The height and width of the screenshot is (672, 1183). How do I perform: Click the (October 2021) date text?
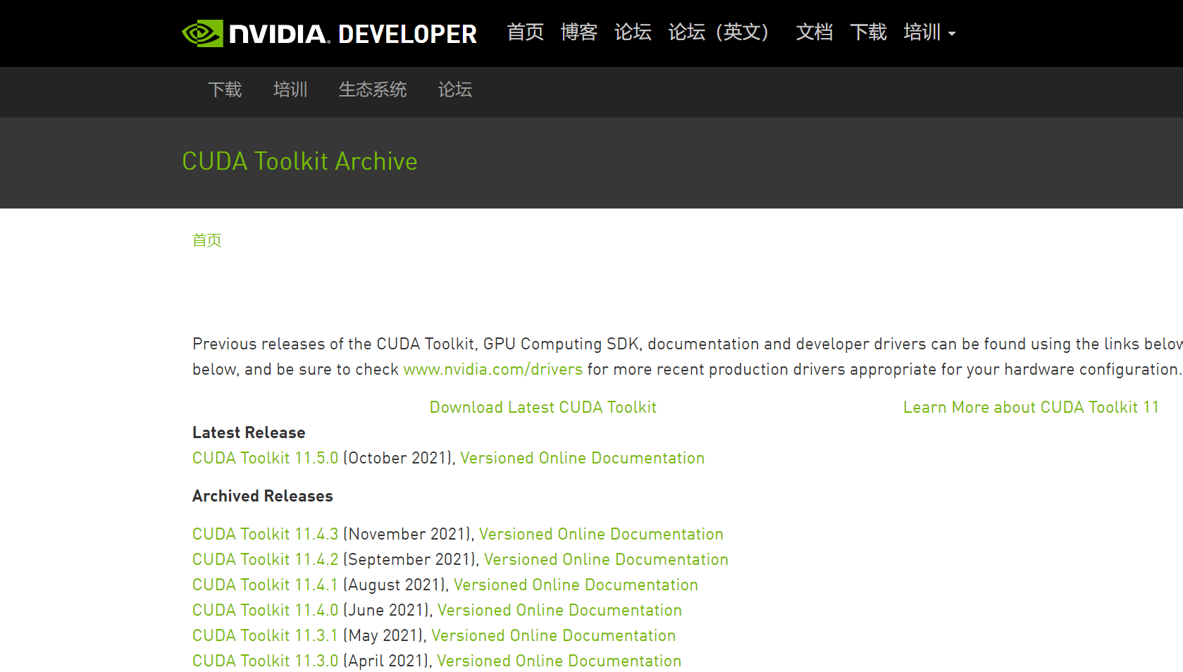coord(398,458)
